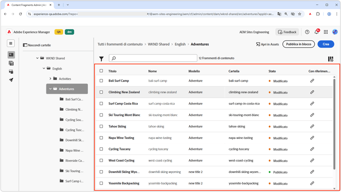Go to WKND Shared breadcrumb
Viewport: 341px width, 192px height.
click(158, 44)
